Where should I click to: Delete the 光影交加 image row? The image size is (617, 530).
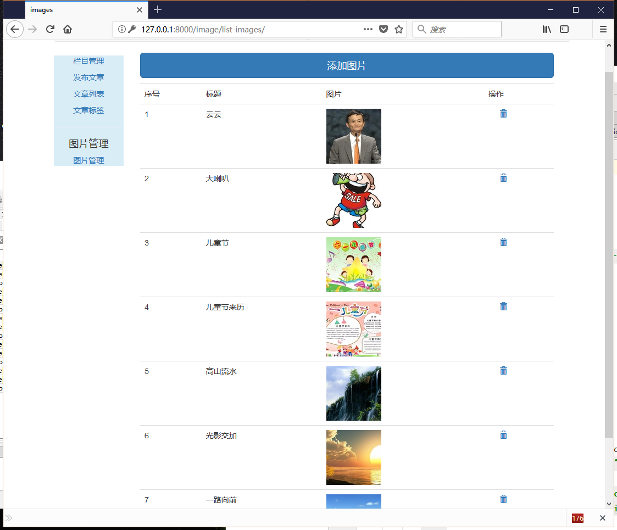click(x=503, y=435)
